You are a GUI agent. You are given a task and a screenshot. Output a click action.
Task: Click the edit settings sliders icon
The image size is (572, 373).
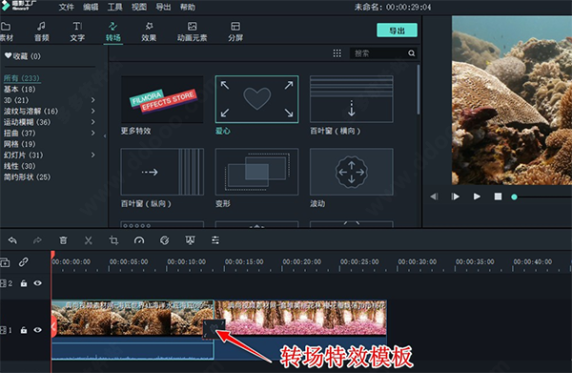pos(215,240)
